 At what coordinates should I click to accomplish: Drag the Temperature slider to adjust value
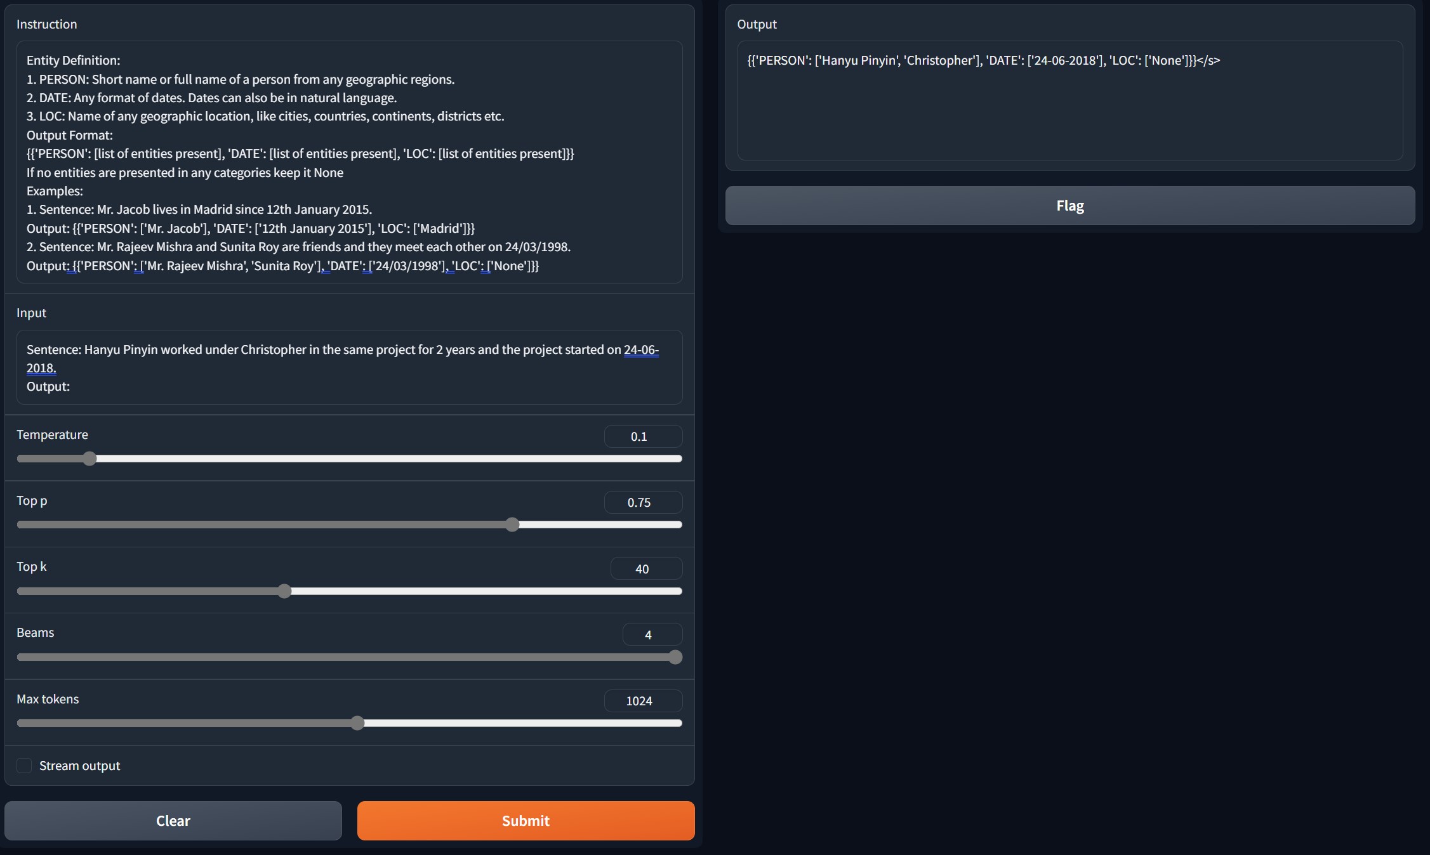pyautogui.click(x=89, y=459)
